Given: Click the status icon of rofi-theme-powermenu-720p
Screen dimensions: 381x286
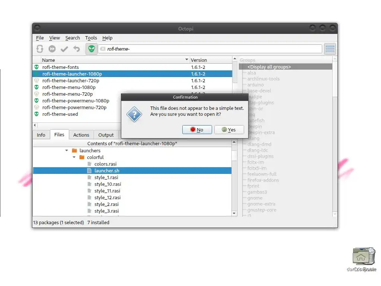Looking at the screenshot, I should click(x=36, y=107).
